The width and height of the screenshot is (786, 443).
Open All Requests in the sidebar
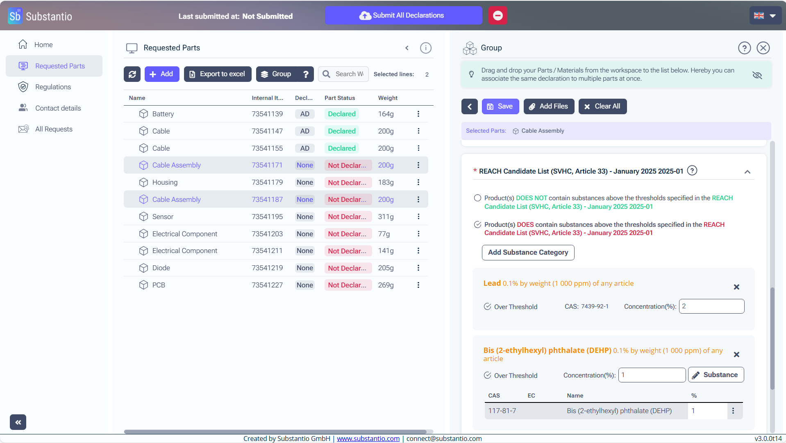(54, 129)
